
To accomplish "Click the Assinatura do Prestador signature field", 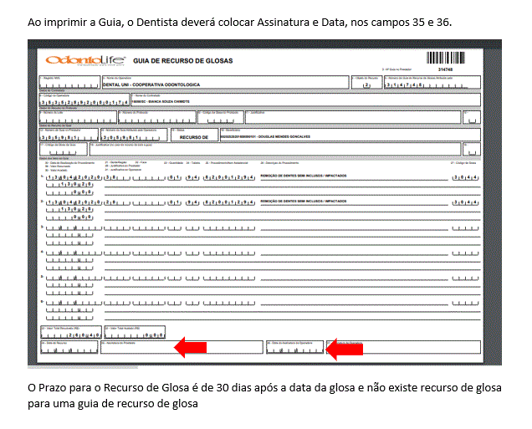I will [x=182, y=347].
